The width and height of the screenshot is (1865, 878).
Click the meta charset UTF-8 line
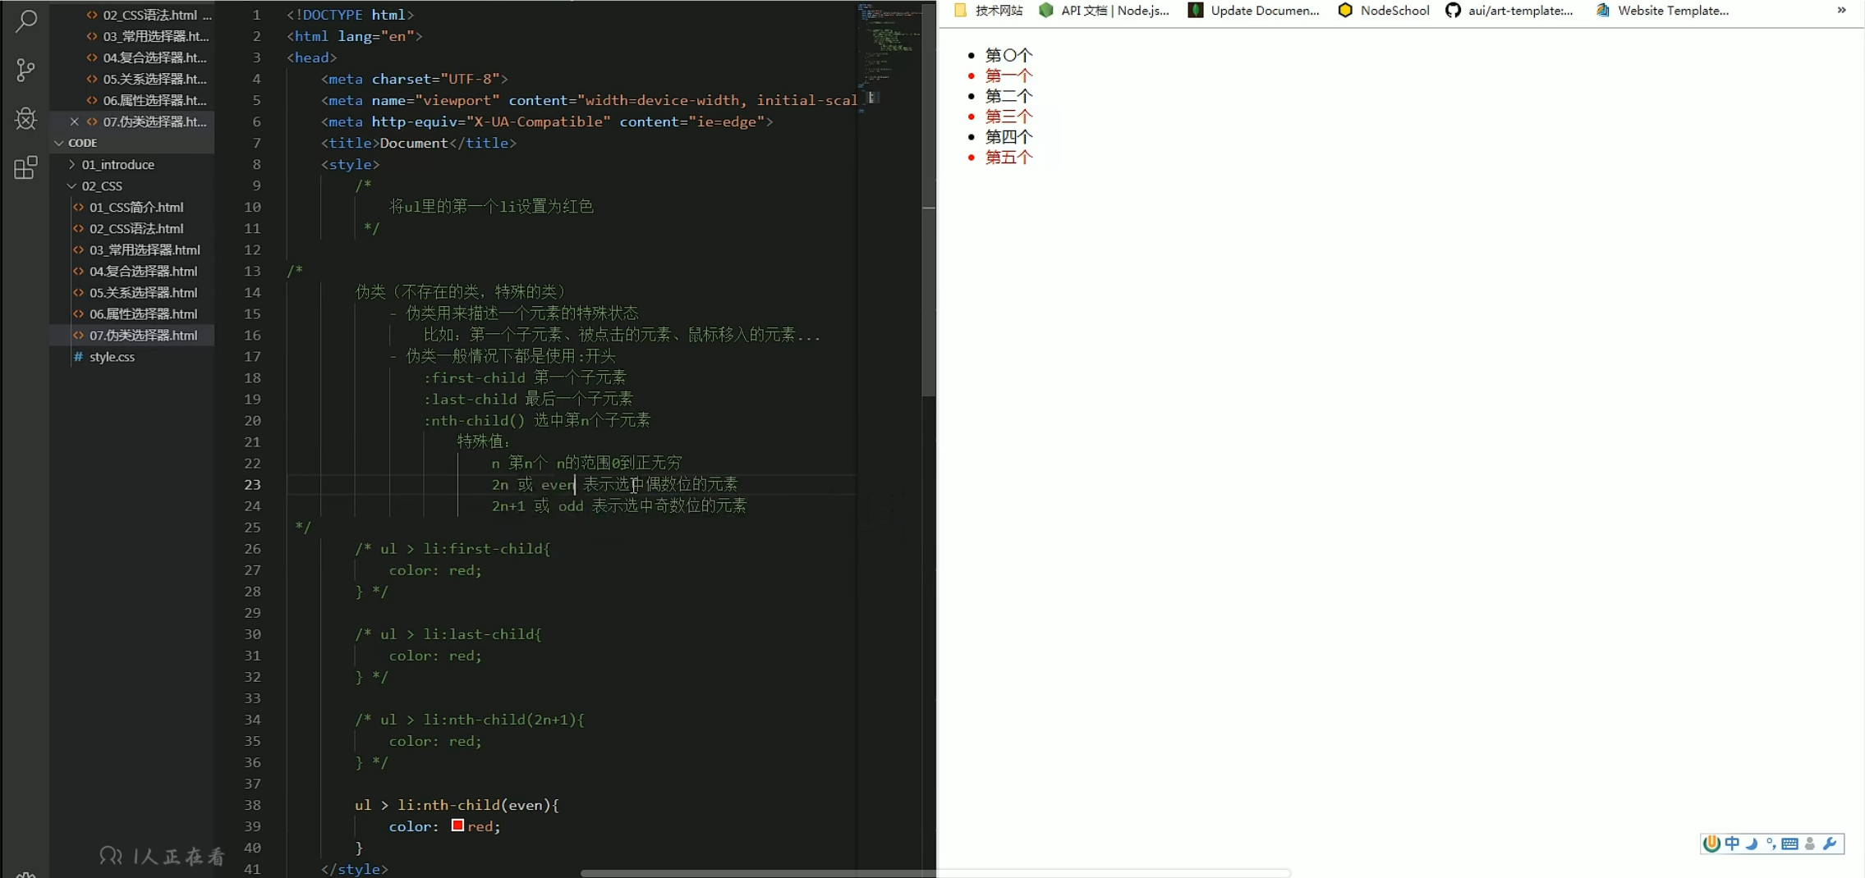(x=415, y=79)
